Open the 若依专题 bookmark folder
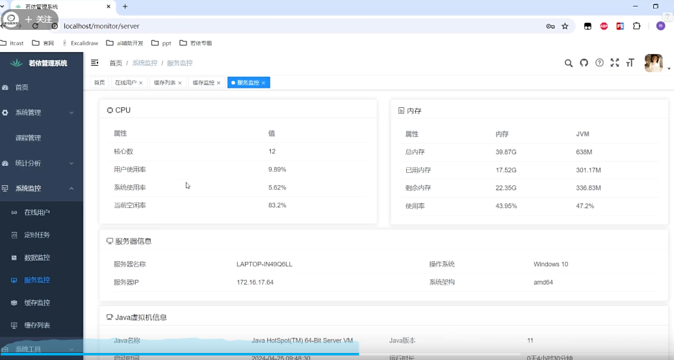The width and height of the screenshot is (674, 360). (x=196, y=43)
